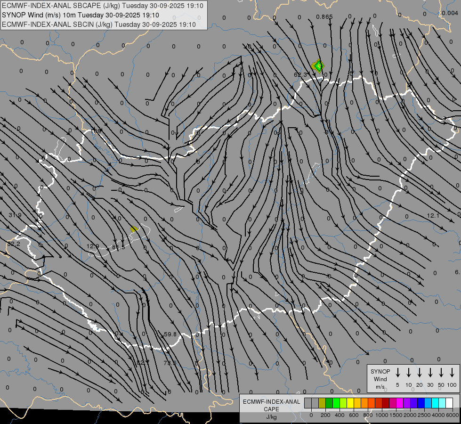
Task: Click the green CAPE marker near 62.3
Action: (318, 65)
